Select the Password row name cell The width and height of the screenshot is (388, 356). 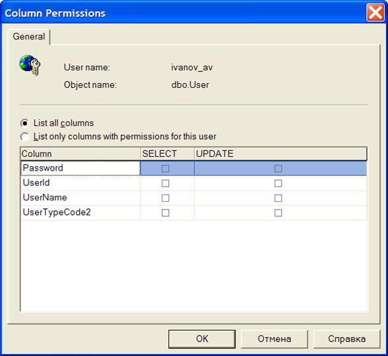pyautogui.click(x=81, y=168)
